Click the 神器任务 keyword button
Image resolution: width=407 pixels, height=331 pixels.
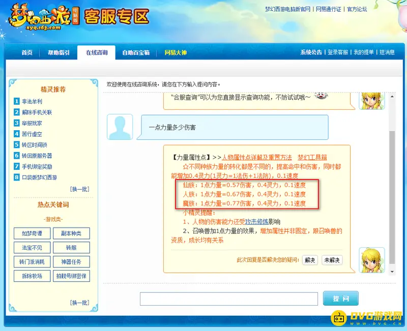pos(71,262)
